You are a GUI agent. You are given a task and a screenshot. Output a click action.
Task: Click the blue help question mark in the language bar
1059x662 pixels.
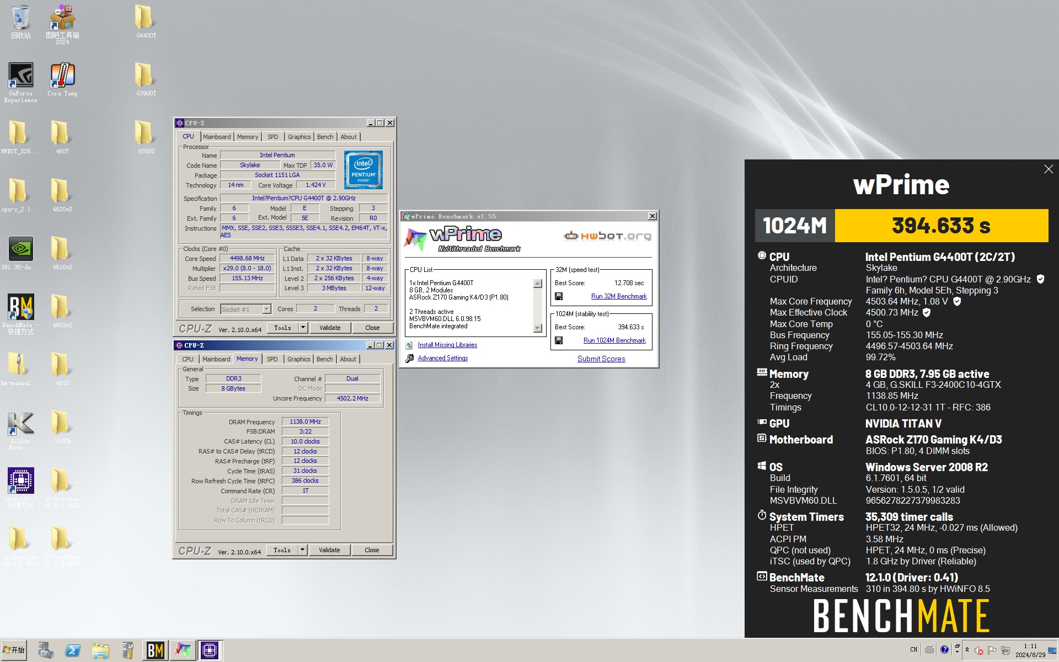tap(944, 650)
